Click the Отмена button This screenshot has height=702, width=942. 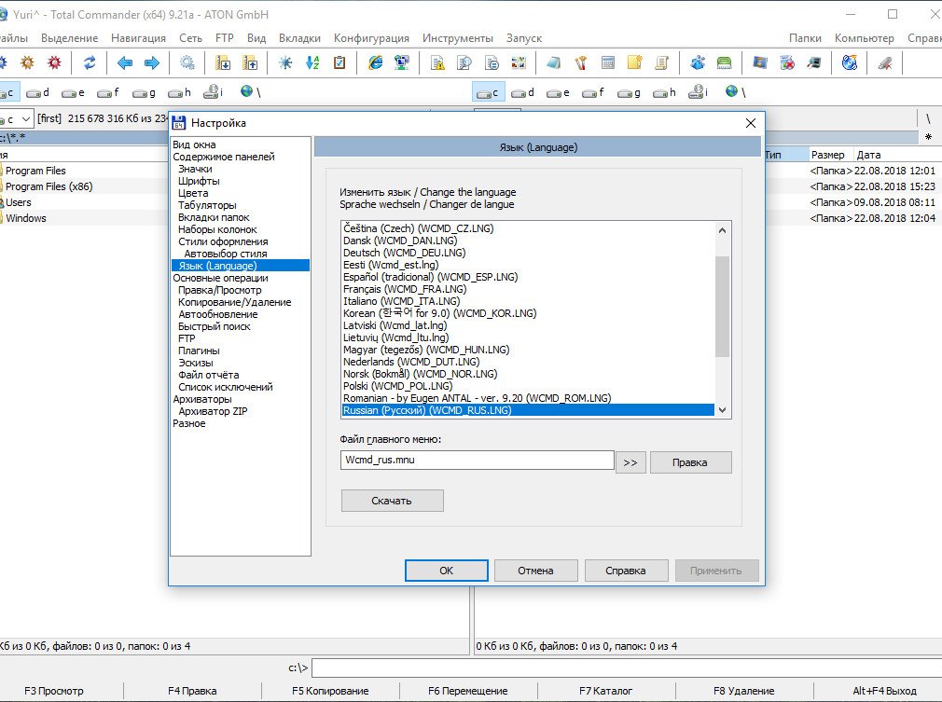coord(536,571)
